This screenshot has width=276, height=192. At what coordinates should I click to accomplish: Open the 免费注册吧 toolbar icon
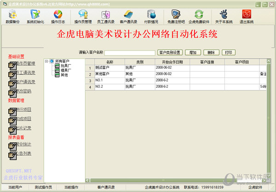click(176, 17)
